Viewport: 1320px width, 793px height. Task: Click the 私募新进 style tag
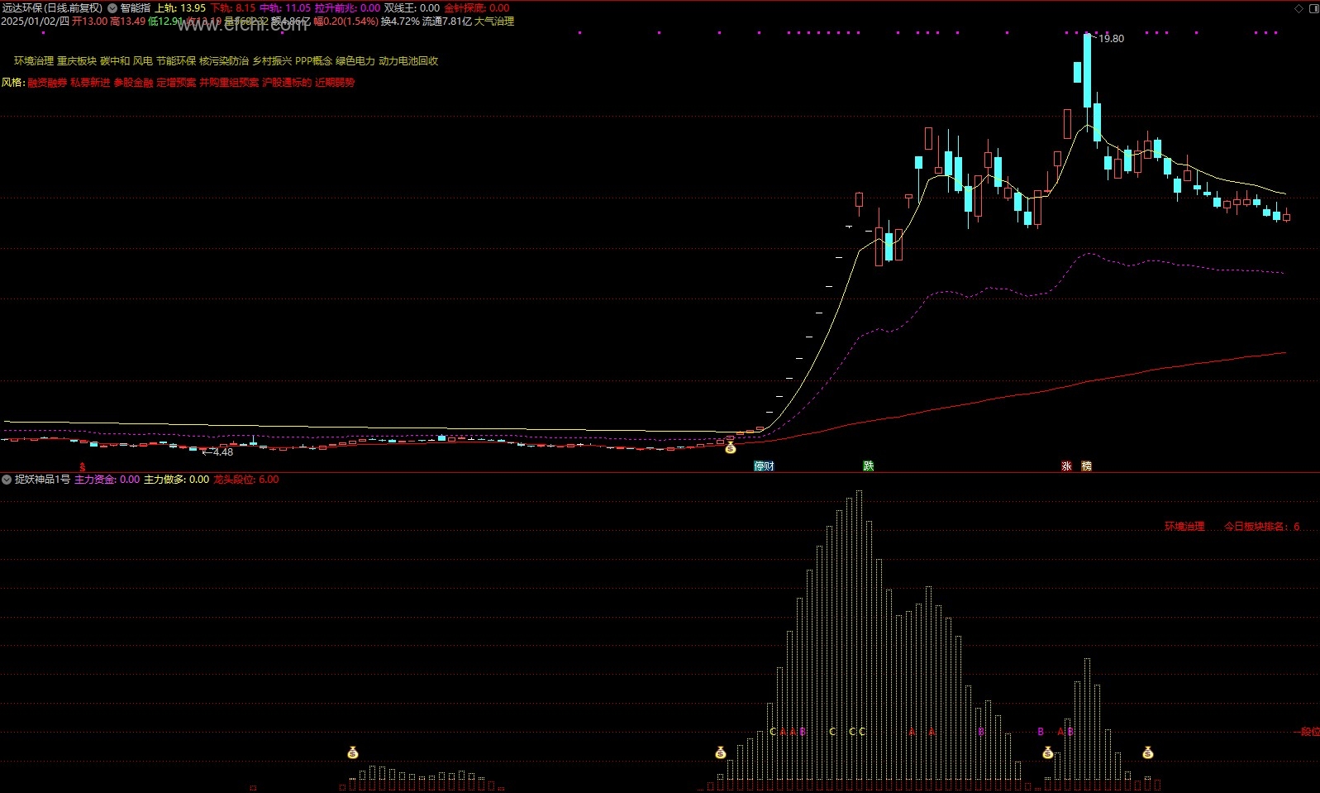[x=90, y=83]
